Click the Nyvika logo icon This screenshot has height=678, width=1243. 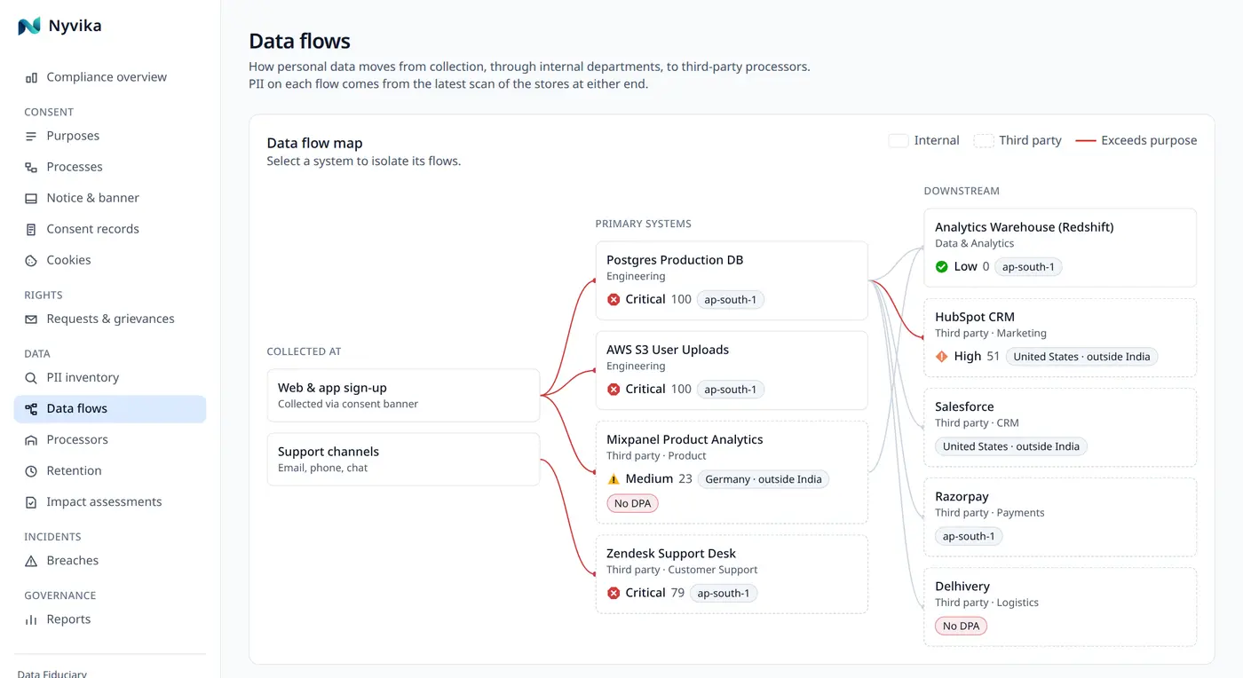(x=29, y=26)
